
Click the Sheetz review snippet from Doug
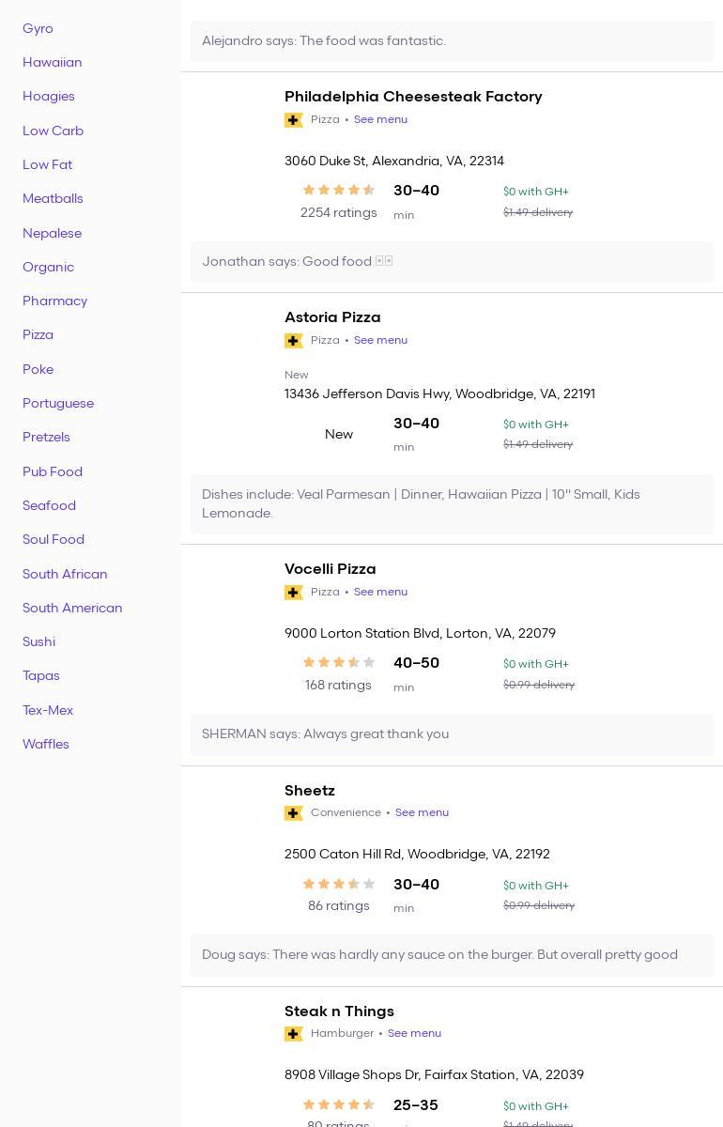(439, 955)
